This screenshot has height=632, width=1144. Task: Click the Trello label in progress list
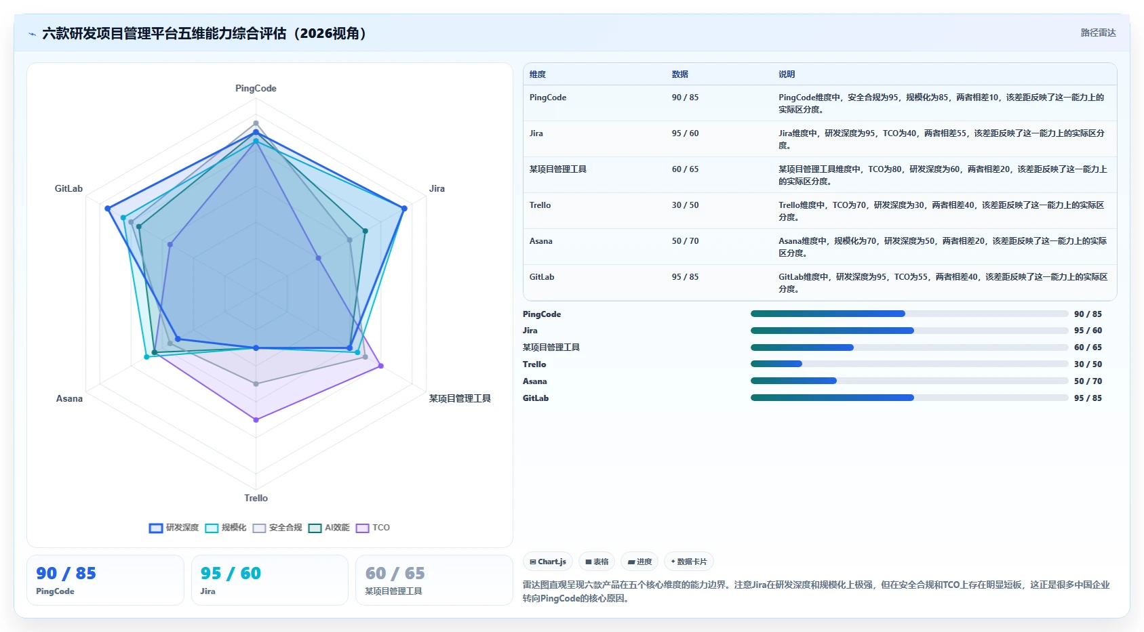pos(534,364)
